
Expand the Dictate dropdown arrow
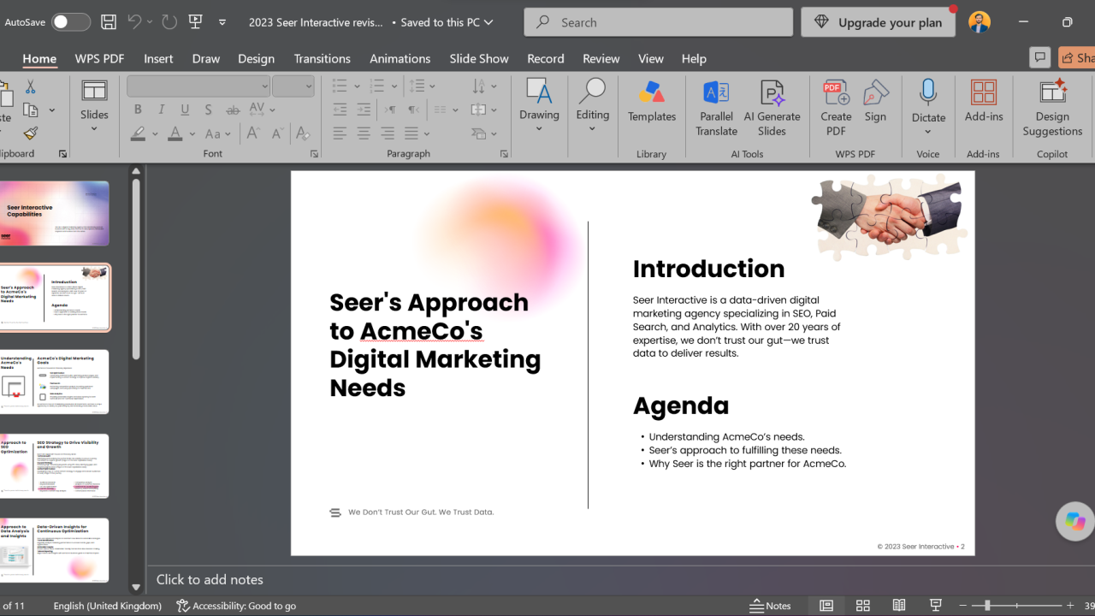tap(928, 132)
